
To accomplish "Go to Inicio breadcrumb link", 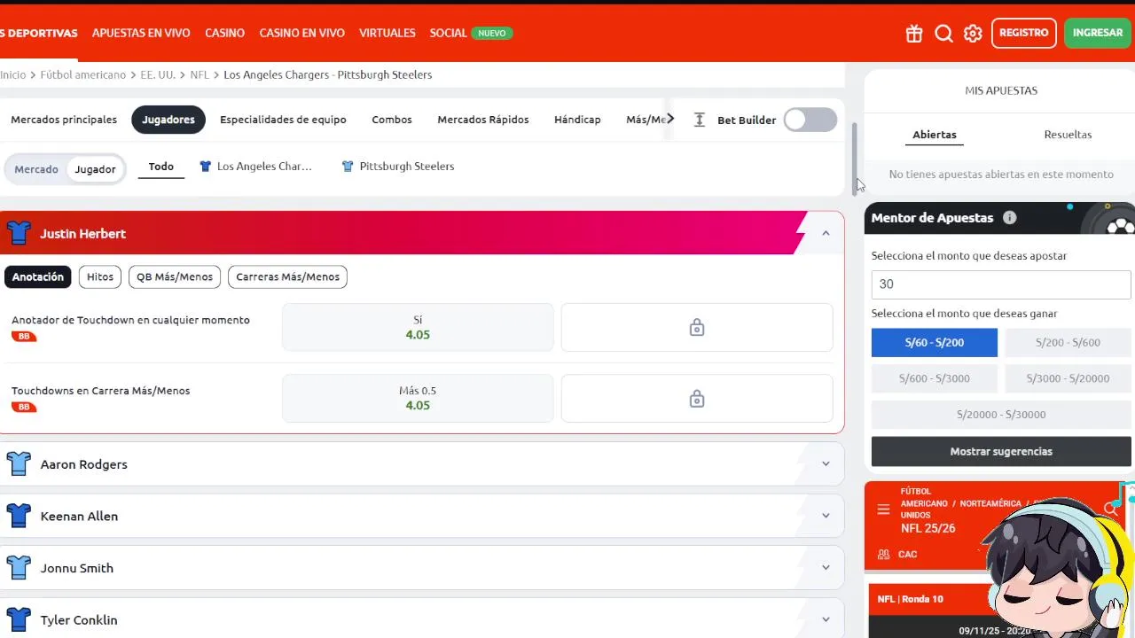I will tap(12, 74).
